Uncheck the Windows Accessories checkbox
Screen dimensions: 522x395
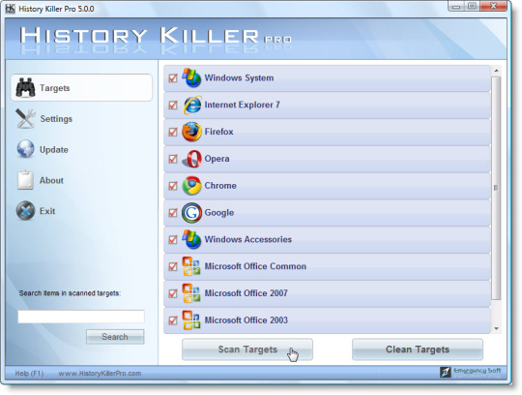(173, 240)
